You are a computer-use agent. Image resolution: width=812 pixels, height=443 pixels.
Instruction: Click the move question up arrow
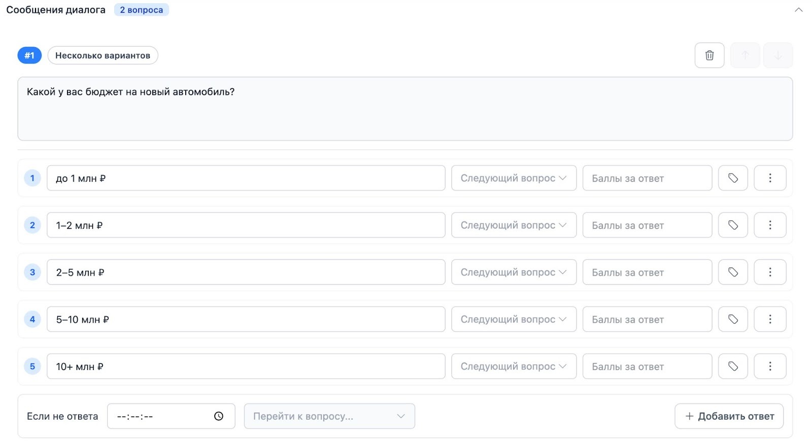pos(745,55)
